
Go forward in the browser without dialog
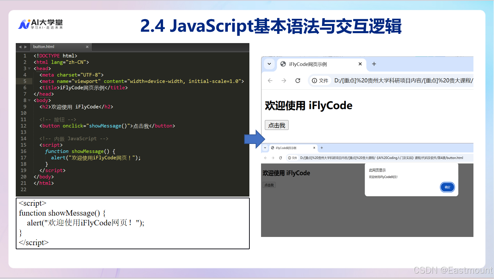284,81
